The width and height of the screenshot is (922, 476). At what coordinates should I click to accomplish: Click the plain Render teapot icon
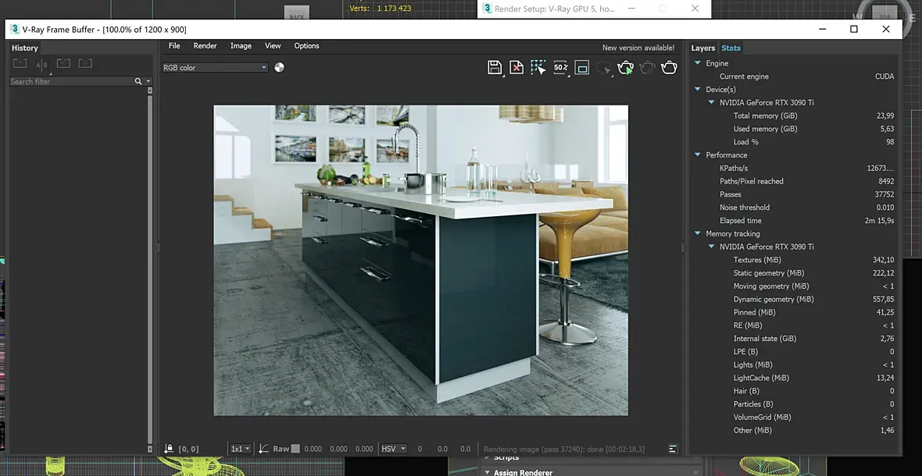pyautogui.click(x=669, y=68)
